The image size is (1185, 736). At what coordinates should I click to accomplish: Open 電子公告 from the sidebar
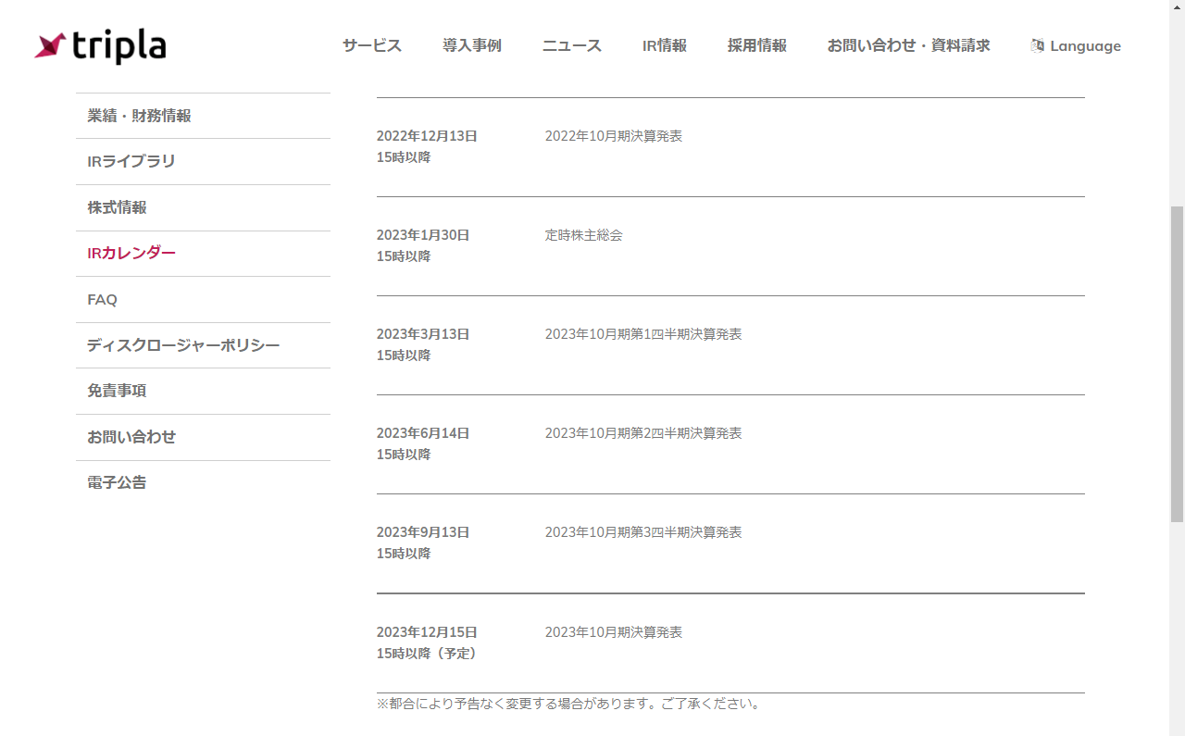point(117,482)
